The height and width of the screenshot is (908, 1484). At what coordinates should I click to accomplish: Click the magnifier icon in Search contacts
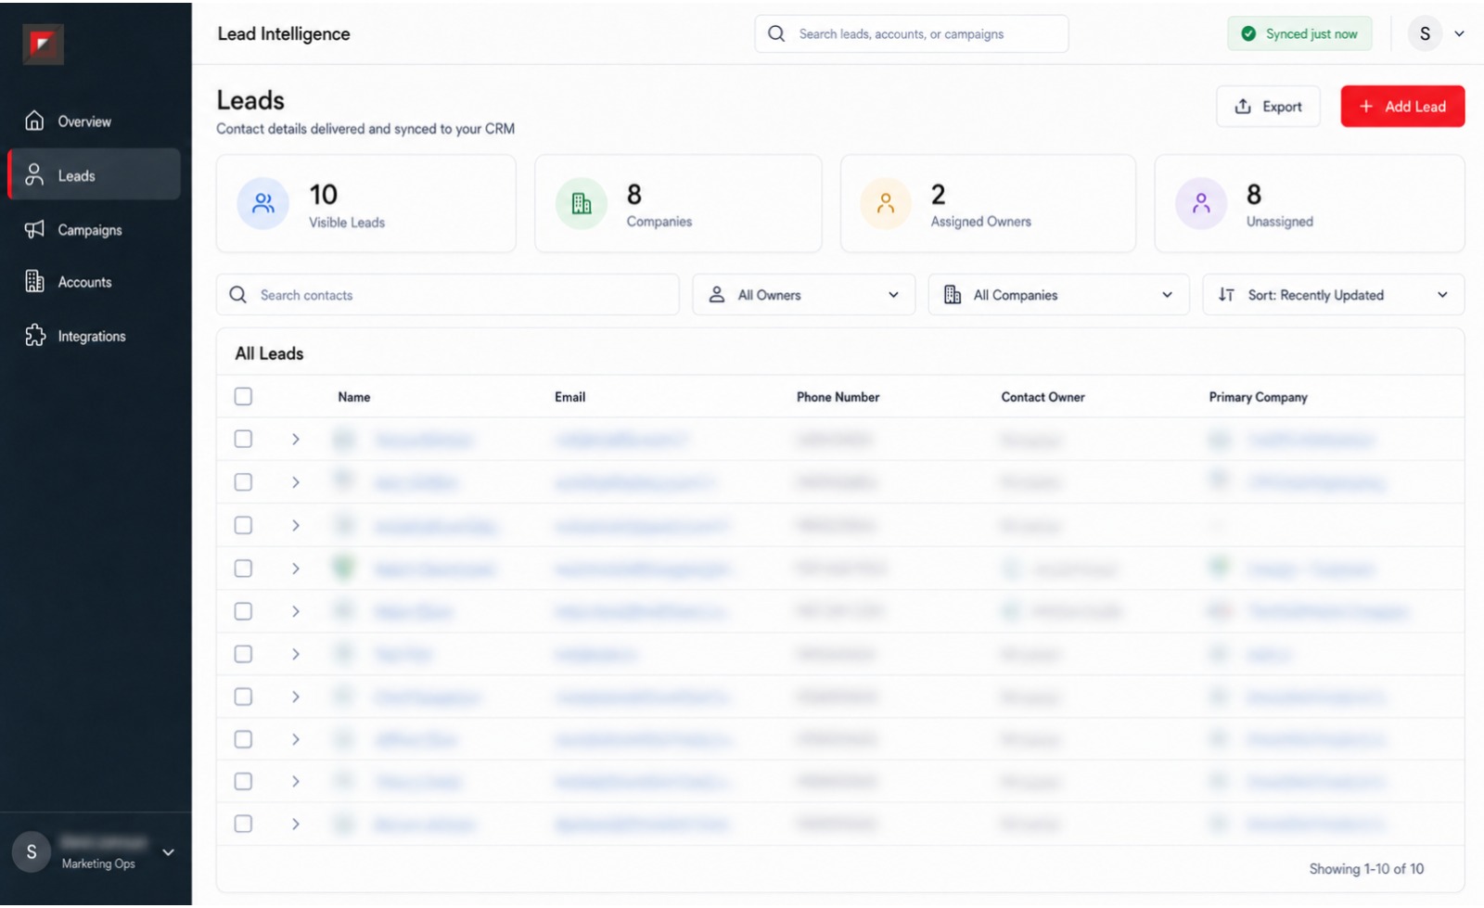238,295
